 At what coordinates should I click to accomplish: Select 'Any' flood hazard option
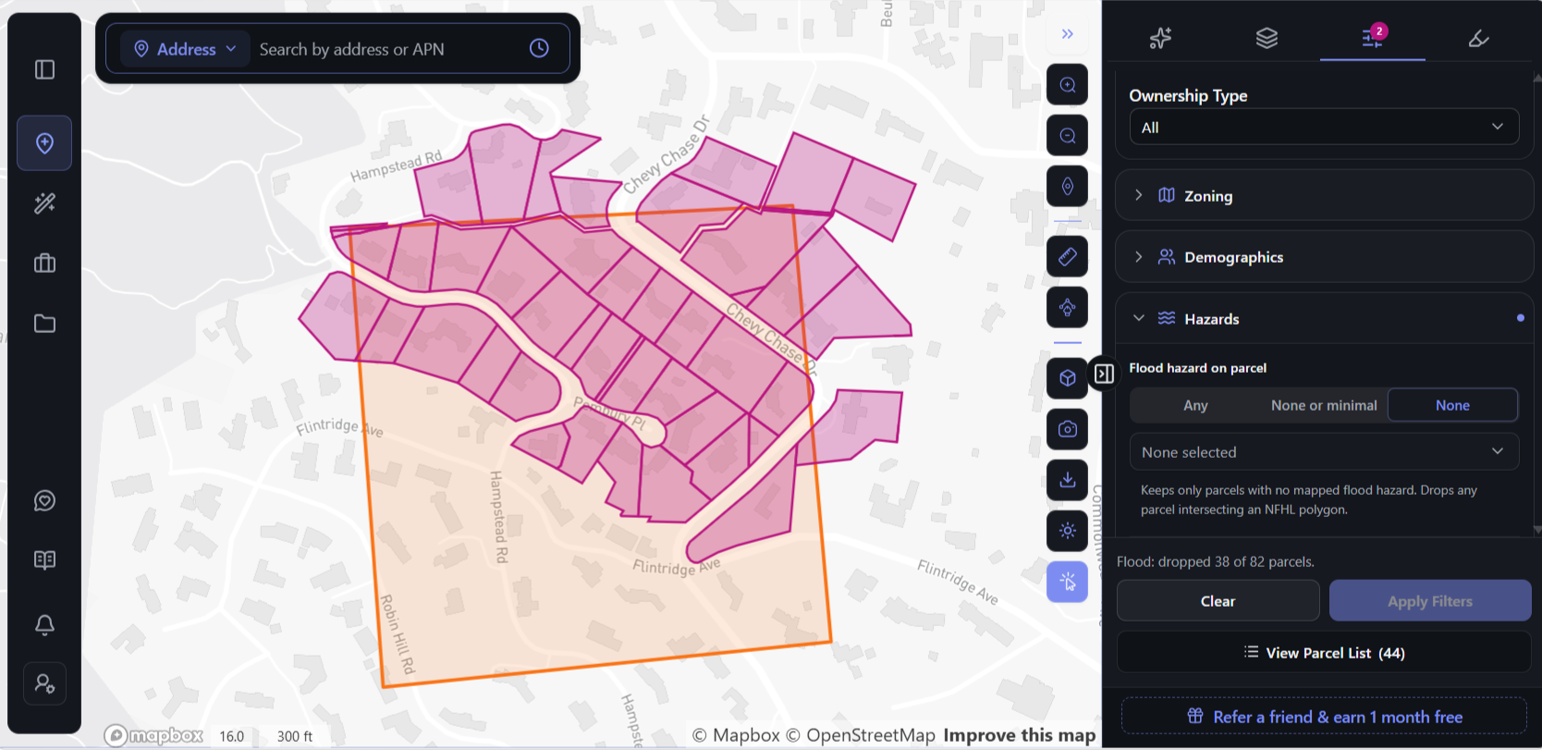pos(1195,405)
